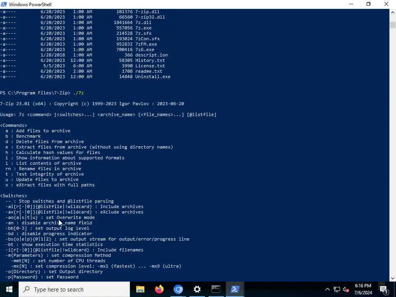Click 'x : eXtract files with full paths'

(50, 185)
